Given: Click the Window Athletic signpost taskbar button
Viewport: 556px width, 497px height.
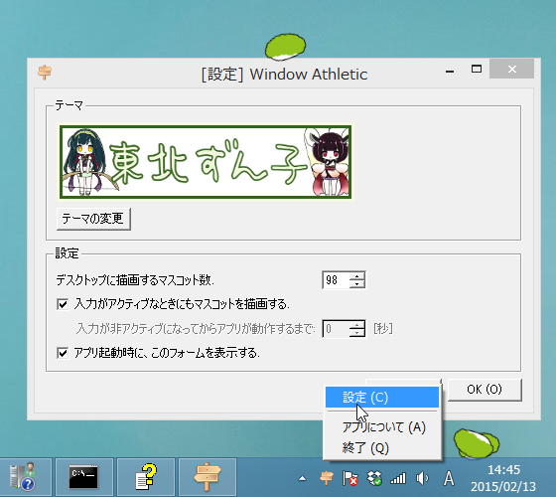Looking at the screenshot, I should [208, 477].
